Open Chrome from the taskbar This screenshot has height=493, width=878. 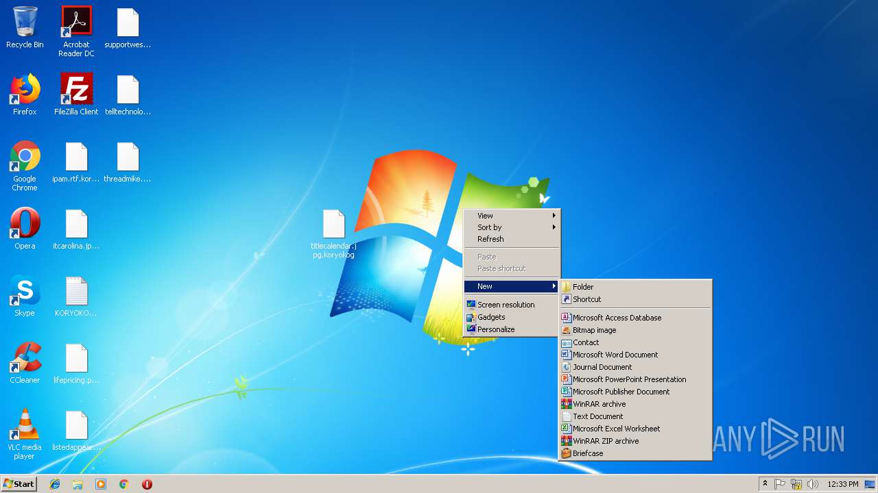pyautogui.click(x=124, y=484)
